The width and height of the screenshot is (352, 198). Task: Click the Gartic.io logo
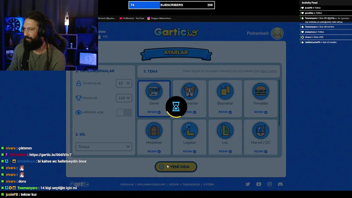[176, 32]
